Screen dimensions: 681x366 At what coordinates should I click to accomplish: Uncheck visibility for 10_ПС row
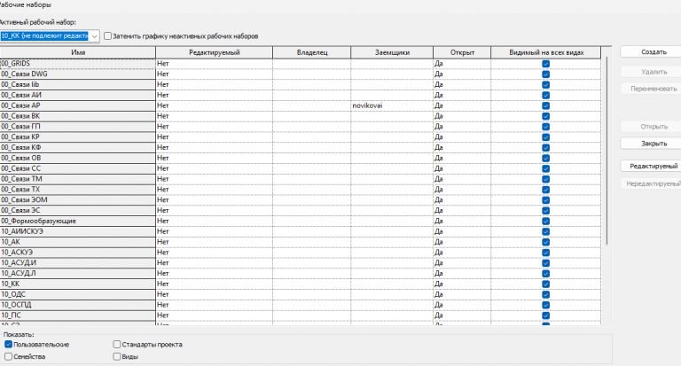(546, 315)
